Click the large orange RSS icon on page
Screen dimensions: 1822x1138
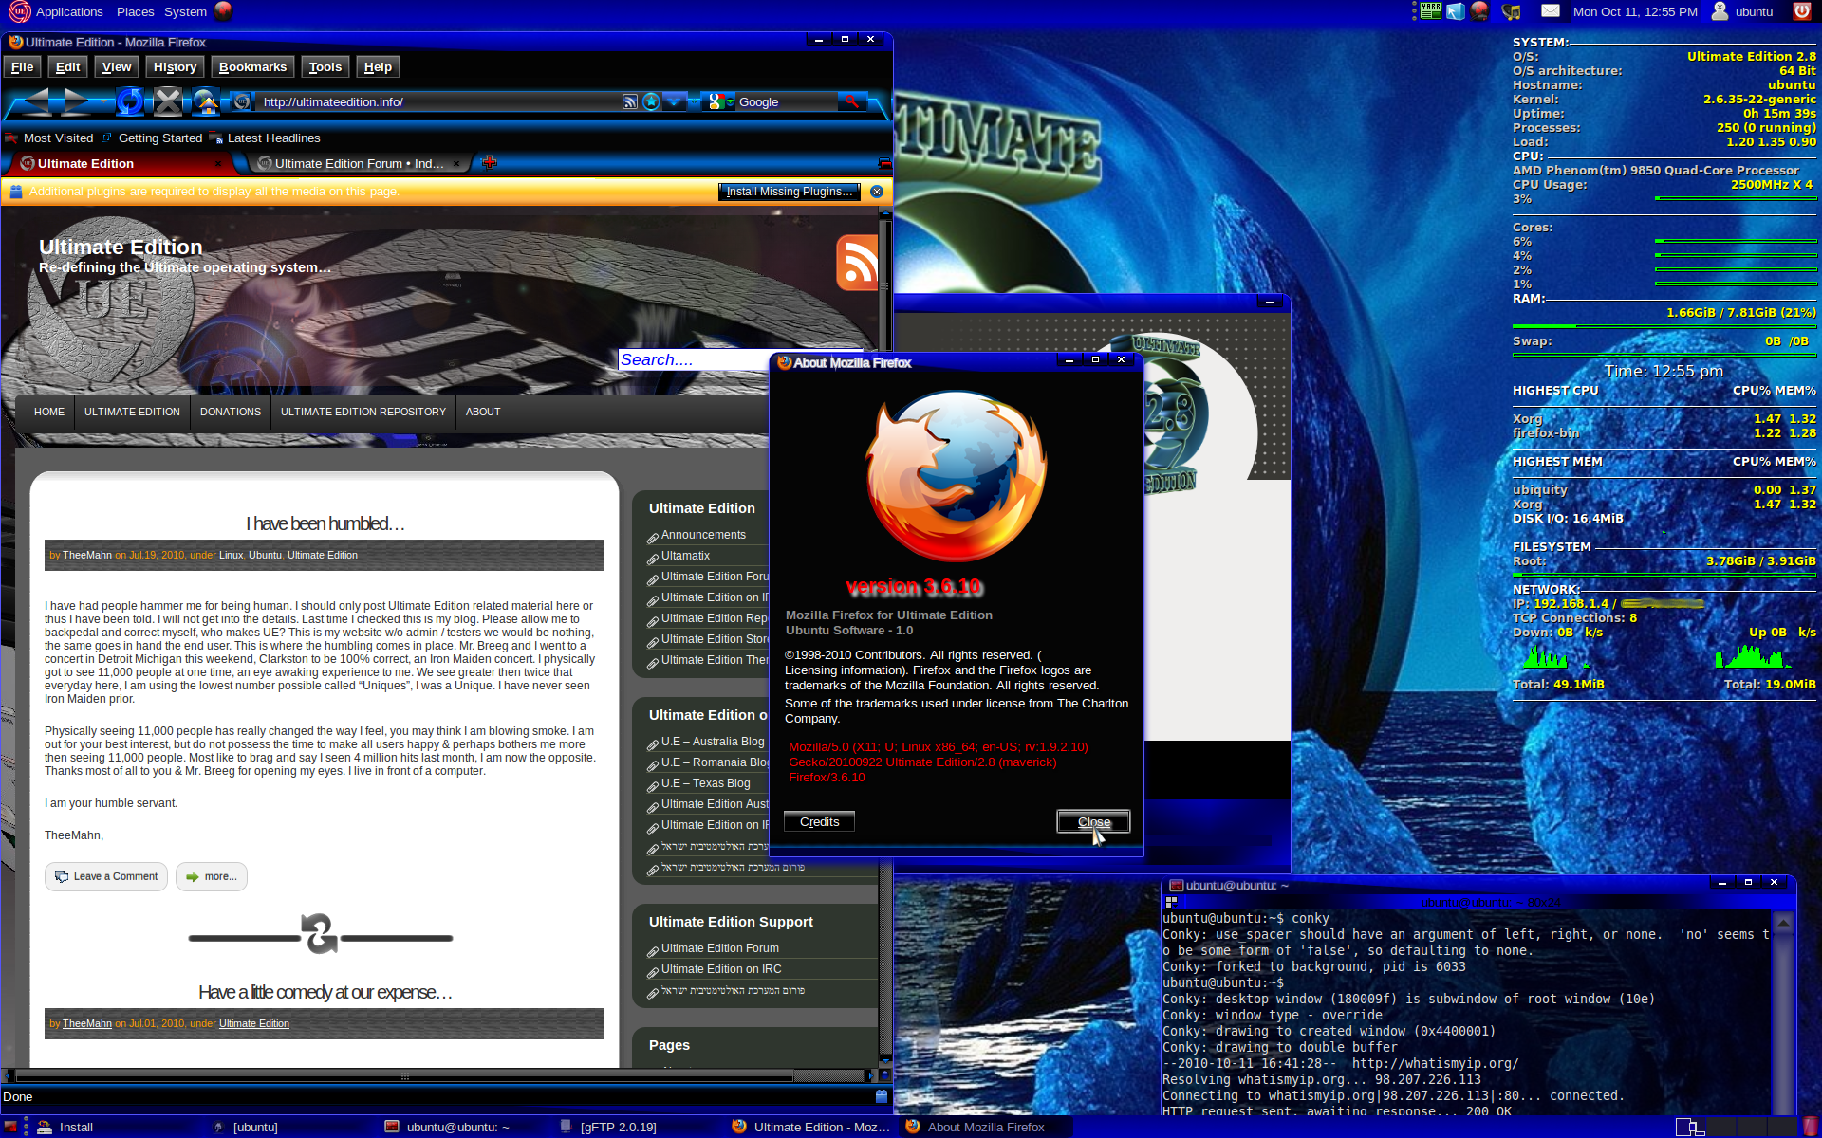(857, 263)
